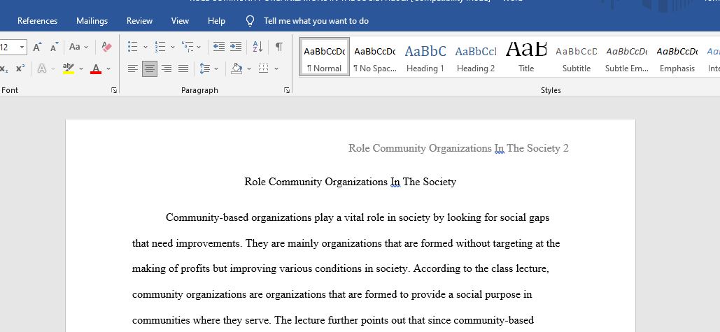
Task: Expand the font color dropdown arrow
Action: [108, 68]
